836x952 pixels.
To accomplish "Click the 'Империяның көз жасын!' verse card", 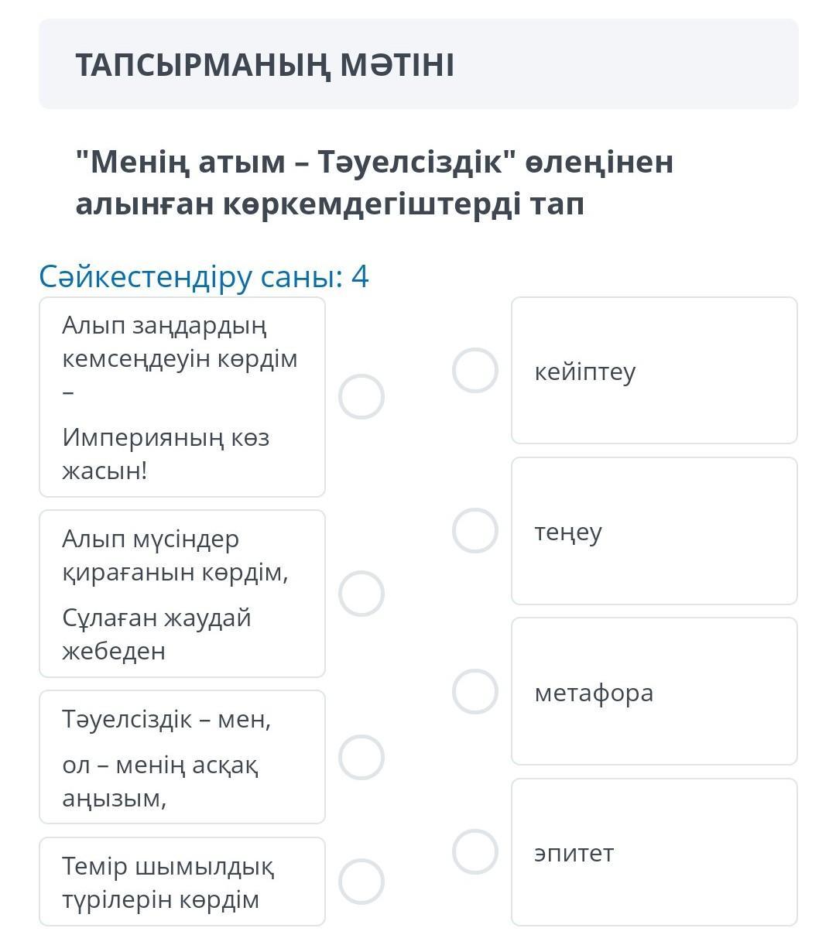I will click(x=182, y=397).
